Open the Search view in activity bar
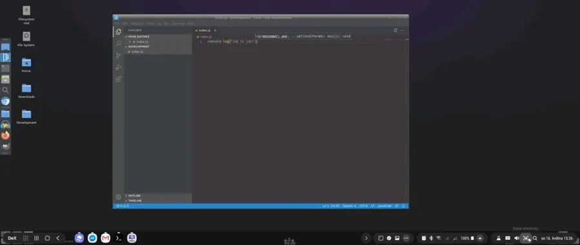Image resolution: width=580 pixels, height=245 pixels. [119, 44]
